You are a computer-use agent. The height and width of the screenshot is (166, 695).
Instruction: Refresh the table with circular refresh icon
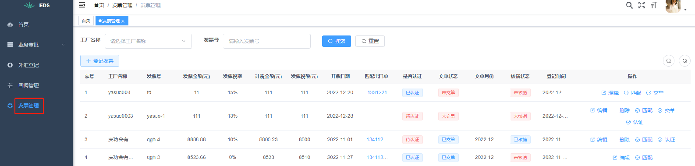tap(684, 61)
